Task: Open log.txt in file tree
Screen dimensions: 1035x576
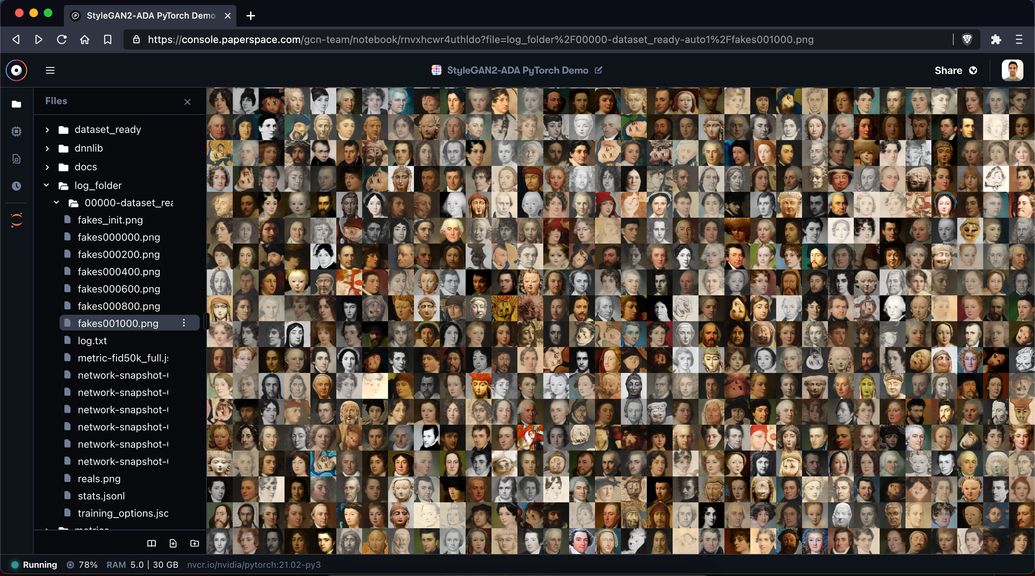Action: (x=92, y=341)
